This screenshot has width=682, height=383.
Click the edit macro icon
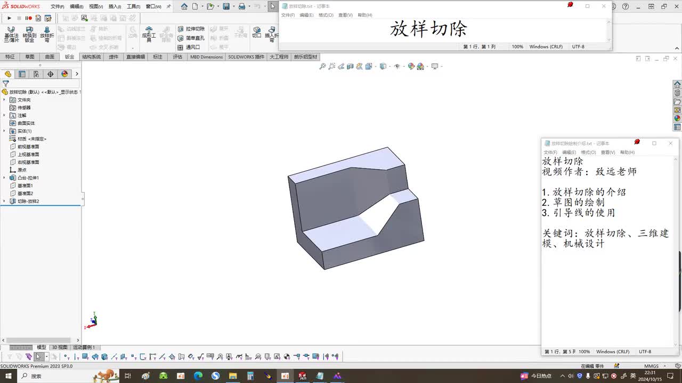click(48, 18)
